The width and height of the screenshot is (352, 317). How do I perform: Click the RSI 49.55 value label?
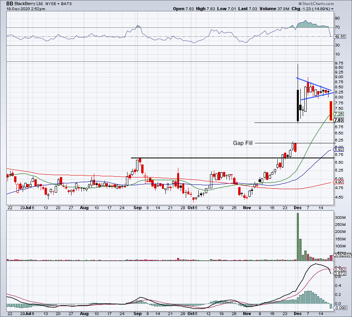click(339, 37)
